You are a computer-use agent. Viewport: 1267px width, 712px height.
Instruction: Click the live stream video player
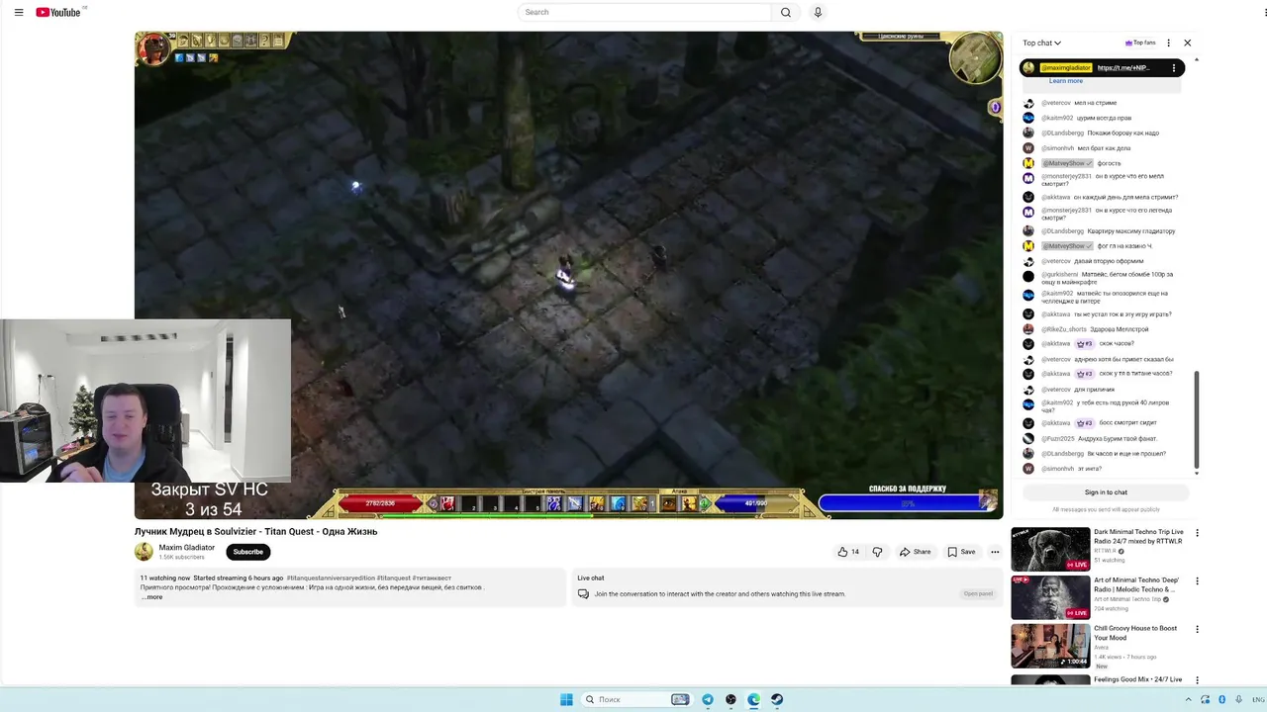(568, 275)
